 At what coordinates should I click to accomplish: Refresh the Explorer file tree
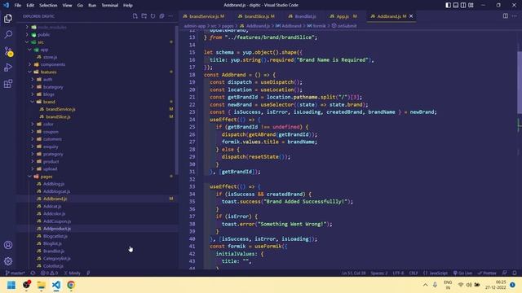(153, 16)
